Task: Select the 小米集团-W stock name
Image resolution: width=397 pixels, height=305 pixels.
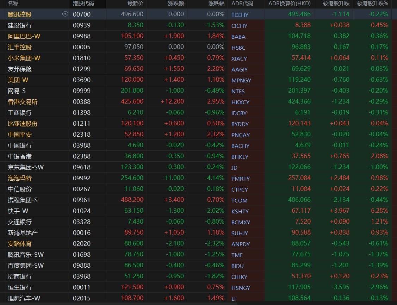Action: click(24, 58)
